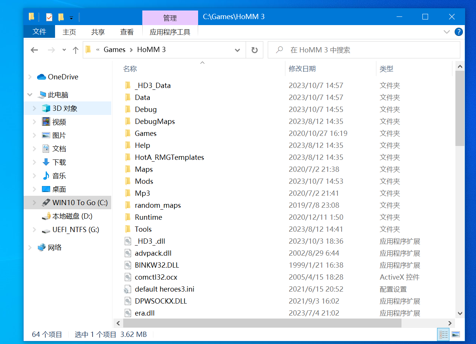The image size is (476, 344).
Task: Open the address bar history dropdown
Action: point(237,50)
